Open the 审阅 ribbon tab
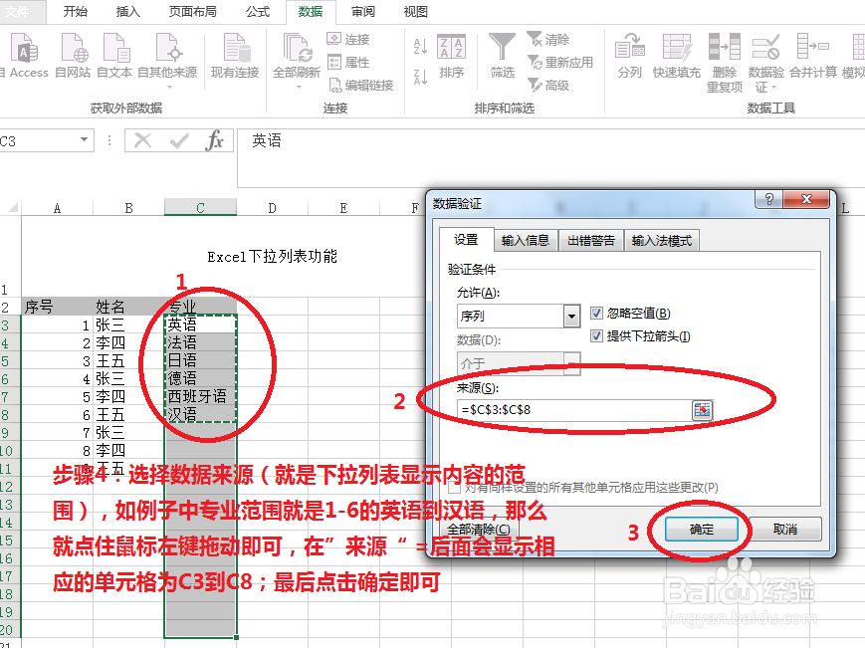 [x=362, y=12]
